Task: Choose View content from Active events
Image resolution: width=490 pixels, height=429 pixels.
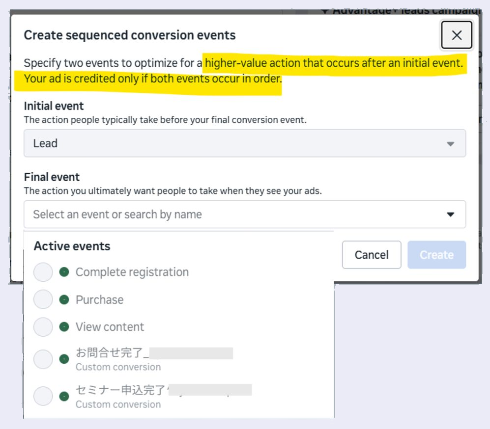Action: pos(110,327)
